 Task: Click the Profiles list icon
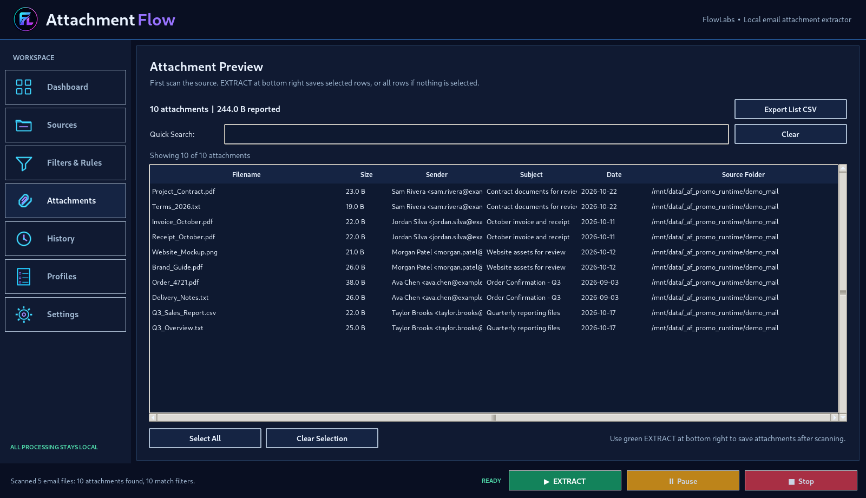tap(24, 277)
